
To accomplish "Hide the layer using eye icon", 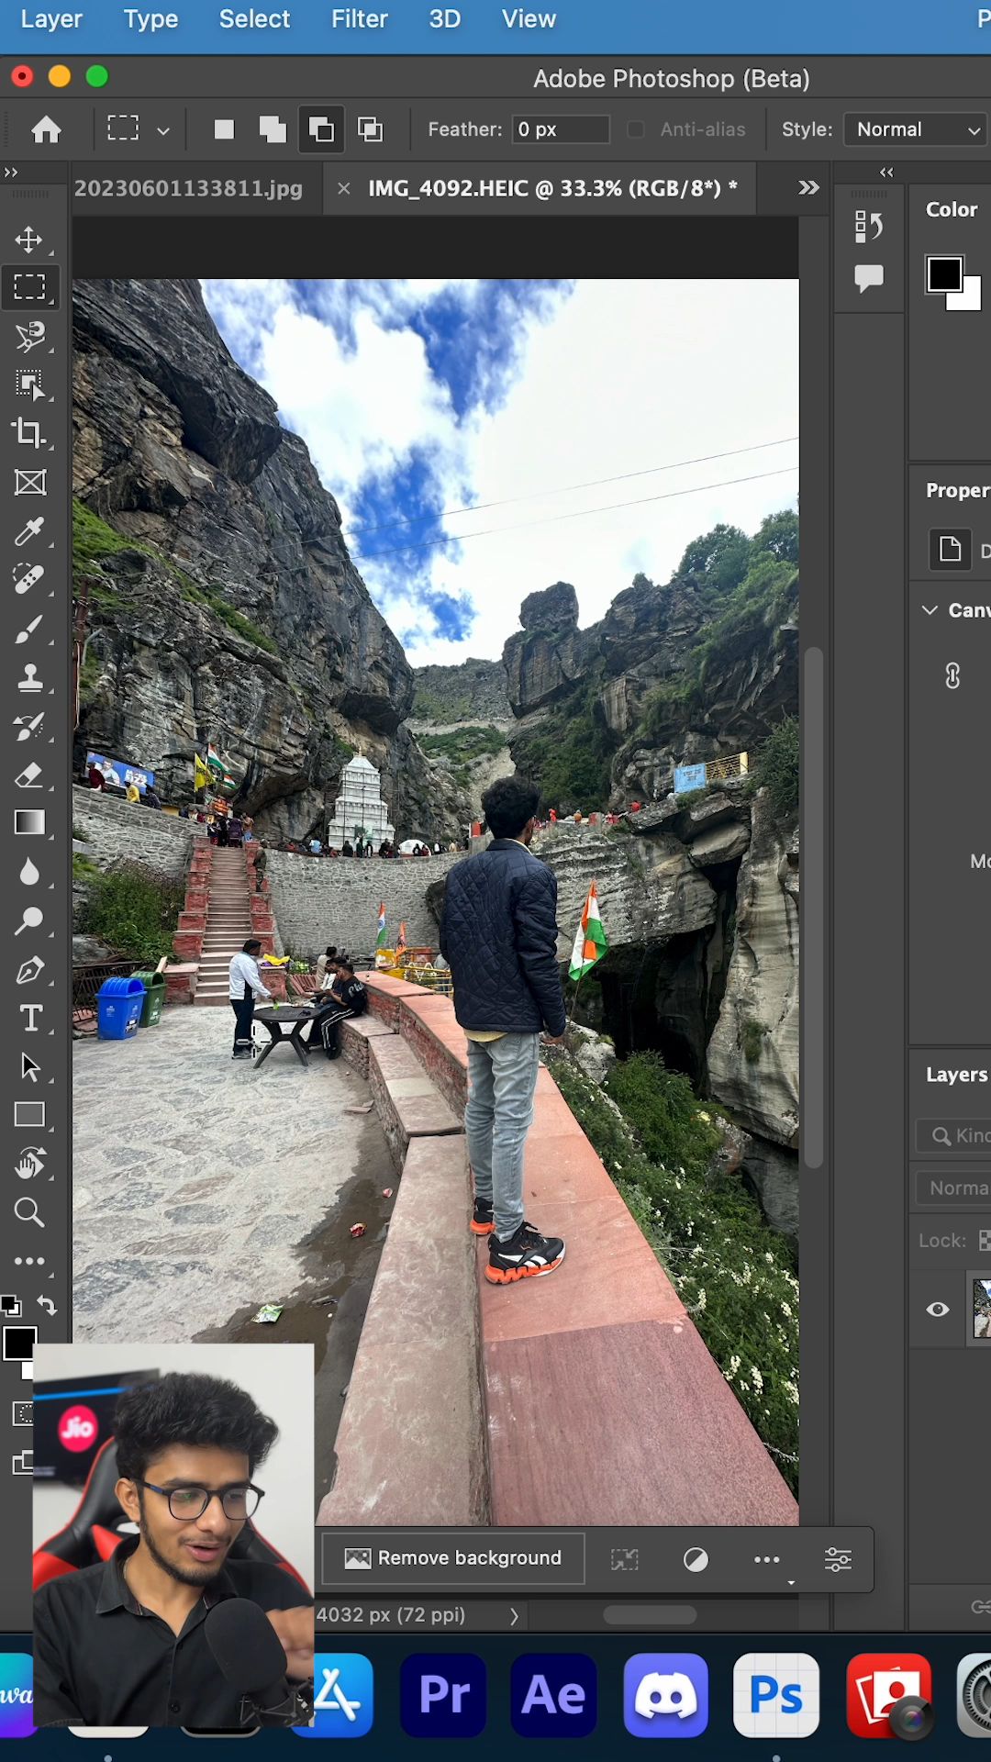I will pyautogui.click(x=938, y=1310).
